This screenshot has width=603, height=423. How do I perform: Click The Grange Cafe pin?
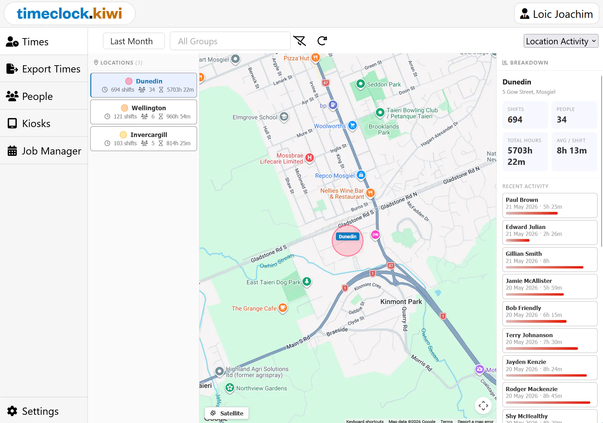(x=283, y=308)
